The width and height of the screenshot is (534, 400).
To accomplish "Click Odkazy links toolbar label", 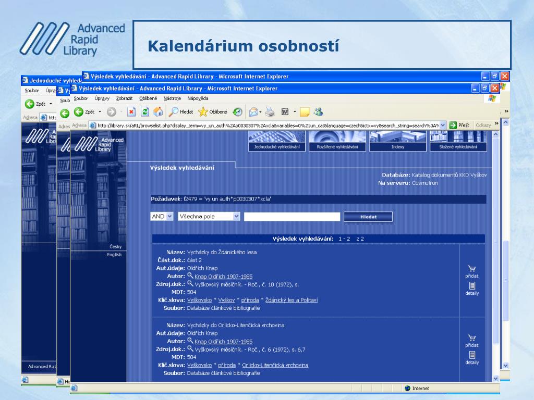I will pos(483,125).
